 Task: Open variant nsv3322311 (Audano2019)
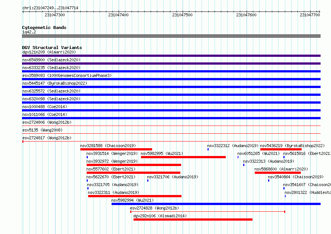113,192
